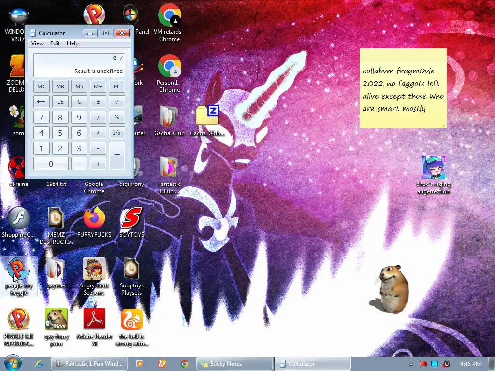Click the Calculator display showing Result is undefined

pyautogui.click(x=79, y=65)
